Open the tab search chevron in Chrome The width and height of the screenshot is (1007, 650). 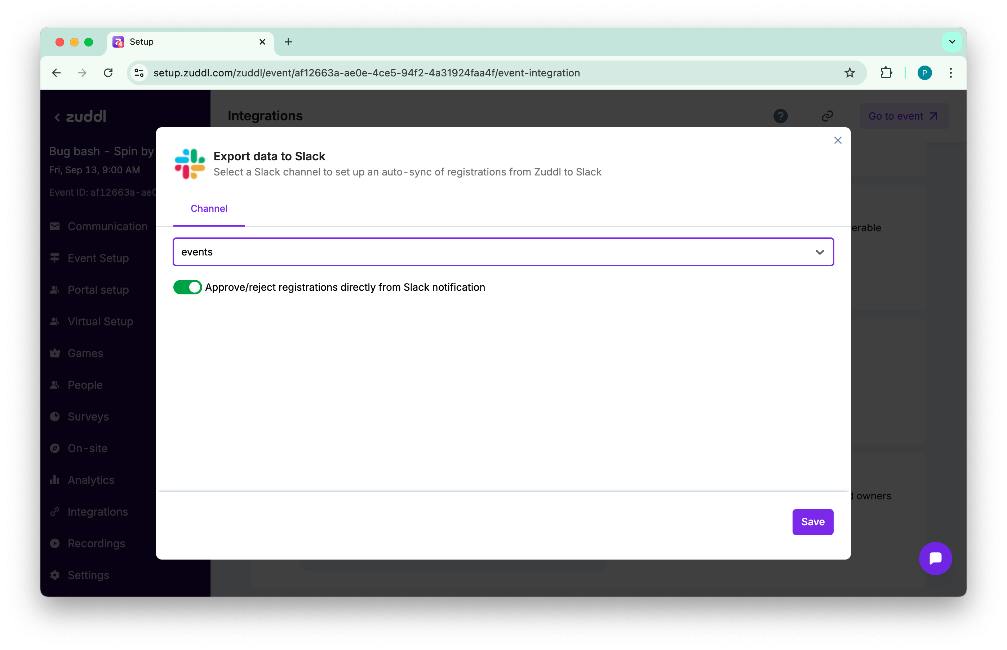pyautogui.click(x=952, y=42)
